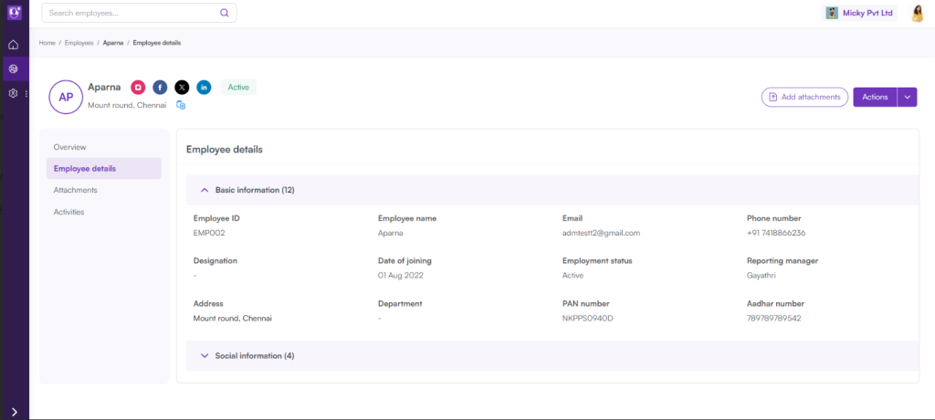The image size is (935, 420).
Task: Open the Home icon in the sidebar
Action: point(13,45)
